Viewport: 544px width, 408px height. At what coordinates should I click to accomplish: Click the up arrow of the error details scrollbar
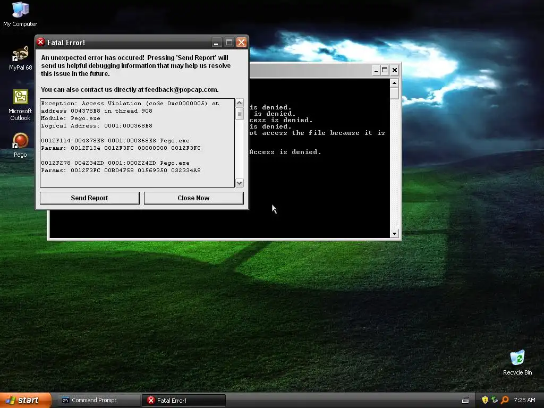(x=240, y=103)
